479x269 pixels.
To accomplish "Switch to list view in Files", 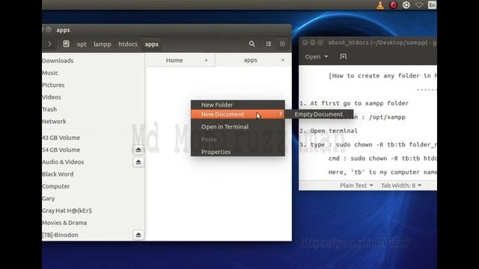I will pyautogui.click(x=268, y=44).
